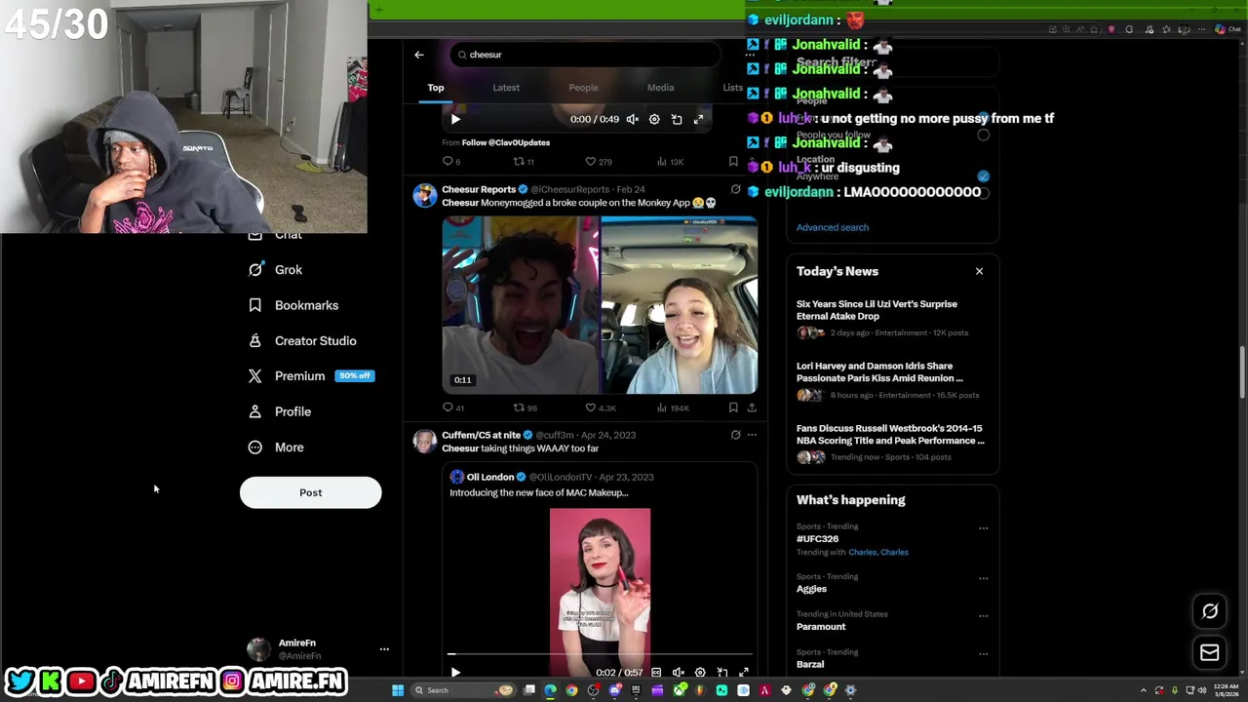The image size is (1248, 702).
Task: Click the search field containing "cheesur"
Action: coord(585,55)
